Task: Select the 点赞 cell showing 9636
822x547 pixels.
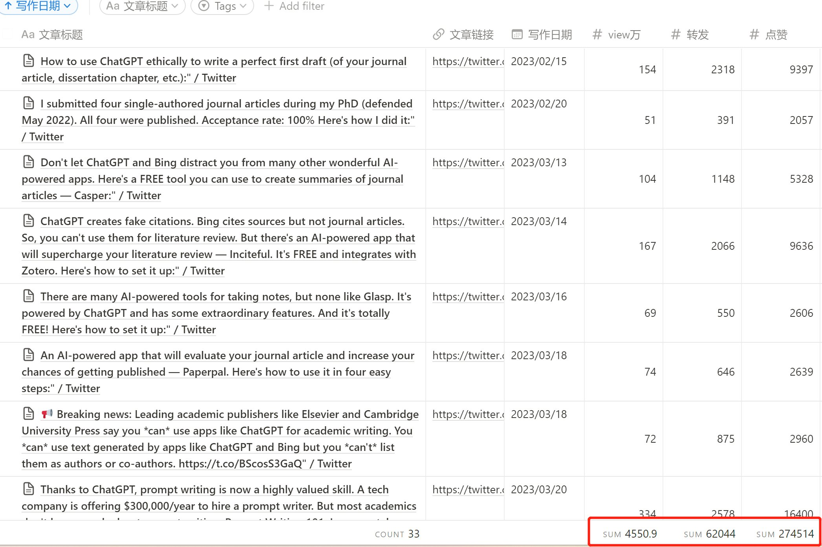Action: [x=781, y=246]
